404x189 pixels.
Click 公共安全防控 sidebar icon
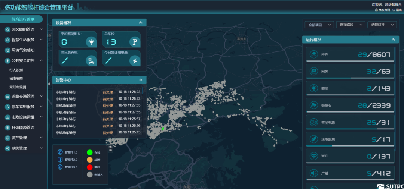8,61
